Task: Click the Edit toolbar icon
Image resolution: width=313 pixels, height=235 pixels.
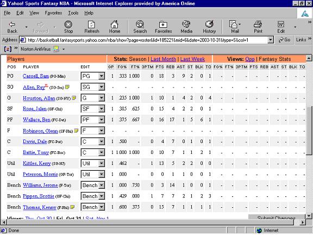Action: pyautogui.click(x=281, y=24)
